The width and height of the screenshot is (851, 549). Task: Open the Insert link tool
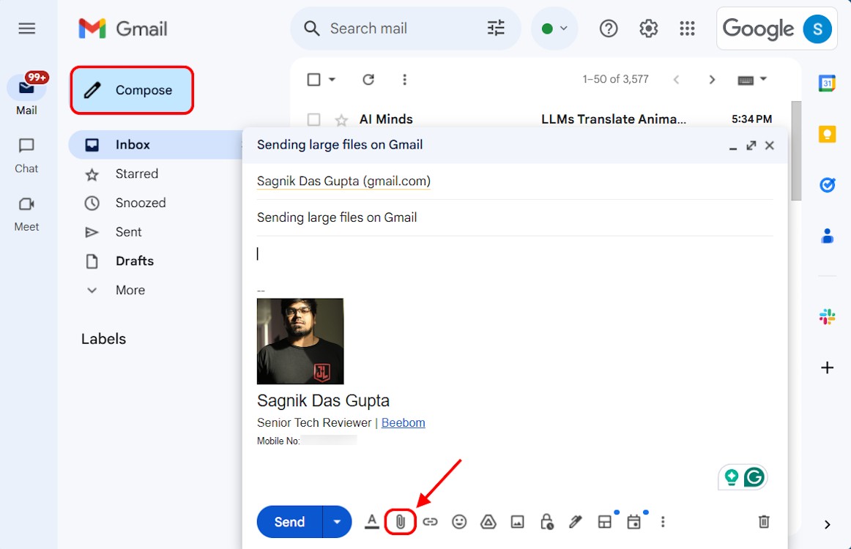pos(430,521)
